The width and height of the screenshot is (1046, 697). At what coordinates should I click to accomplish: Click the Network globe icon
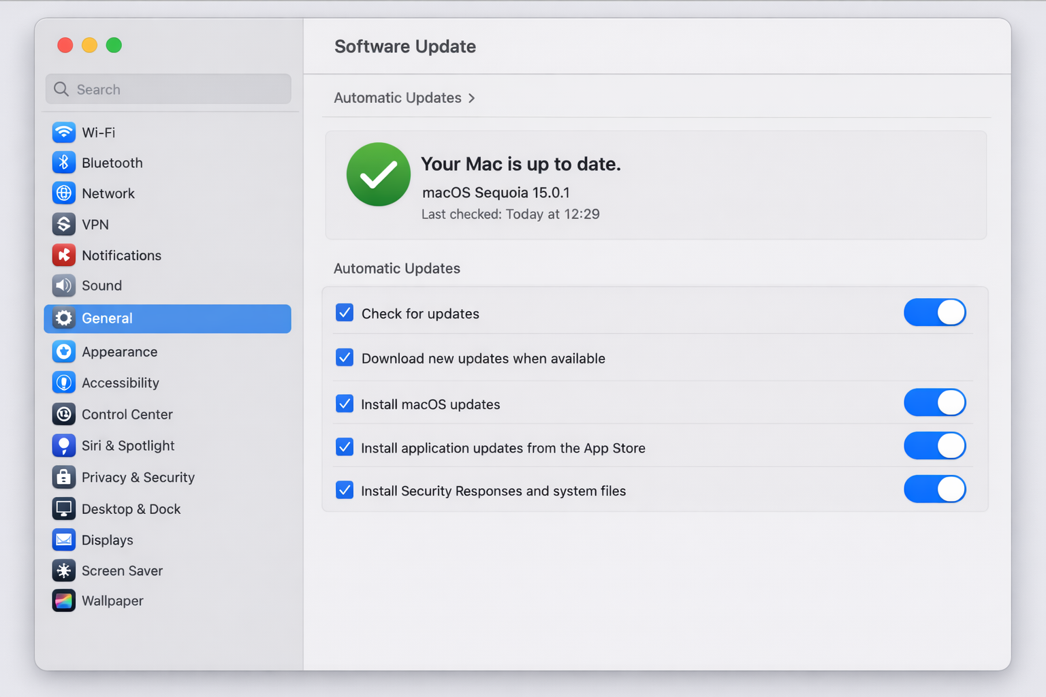(x=64, y=193)
